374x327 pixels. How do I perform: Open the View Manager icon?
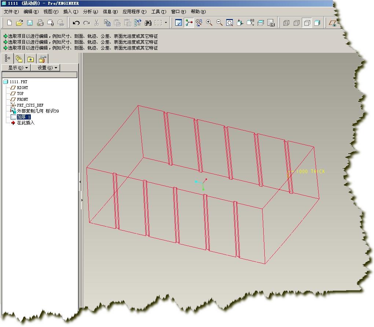point(271,23)
